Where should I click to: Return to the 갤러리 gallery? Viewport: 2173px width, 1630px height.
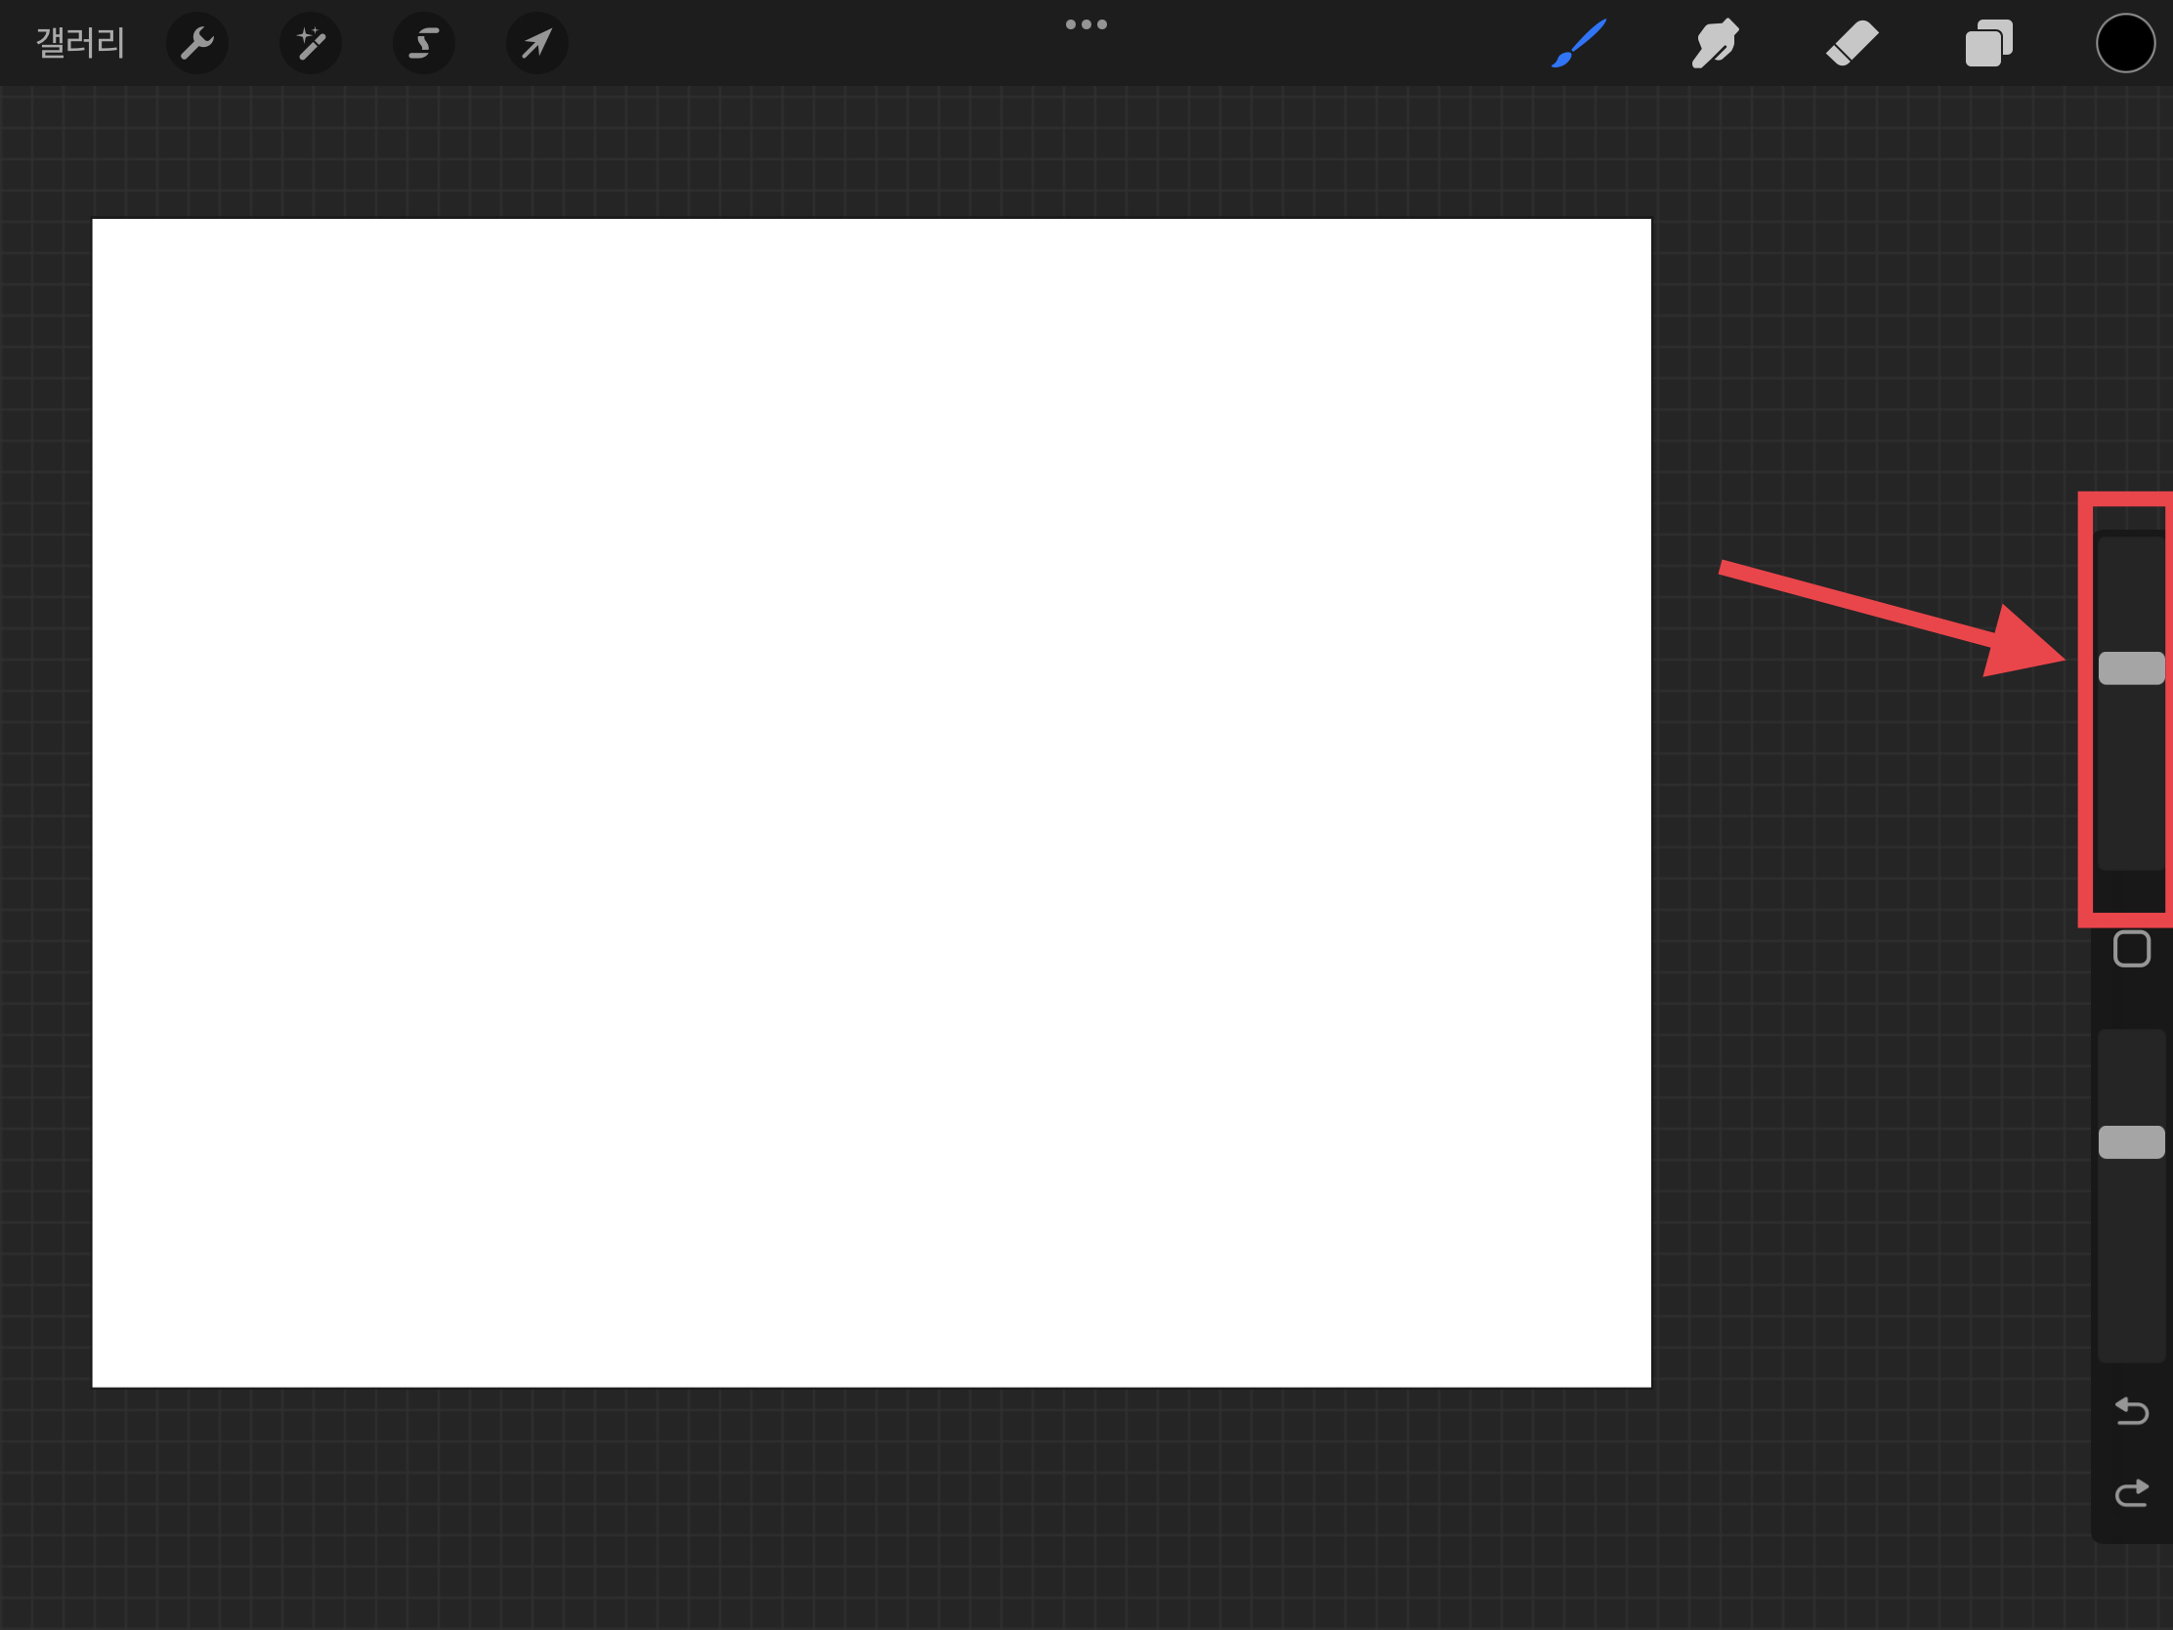coord(79,43)
